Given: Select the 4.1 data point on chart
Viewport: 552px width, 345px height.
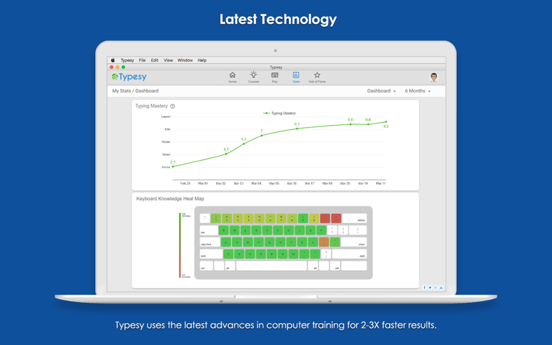Looking at the screenshot, I should coord(226,154).
